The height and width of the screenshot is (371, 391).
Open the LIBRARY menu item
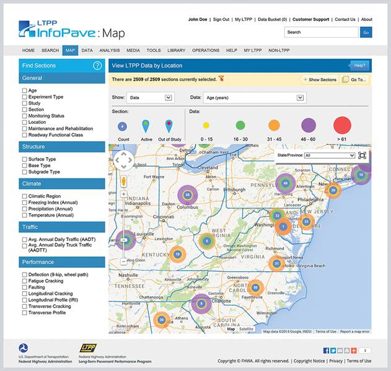tap(177, 50)
